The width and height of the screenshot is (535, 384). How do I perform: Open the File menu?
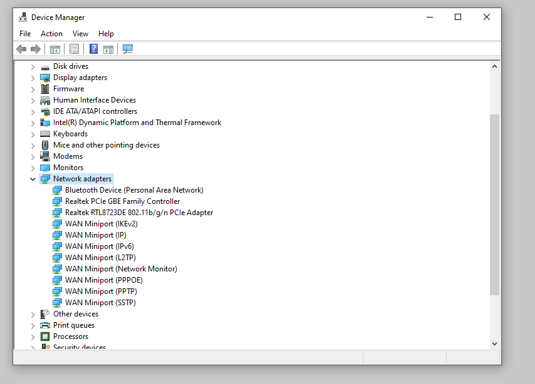point(25,34)
